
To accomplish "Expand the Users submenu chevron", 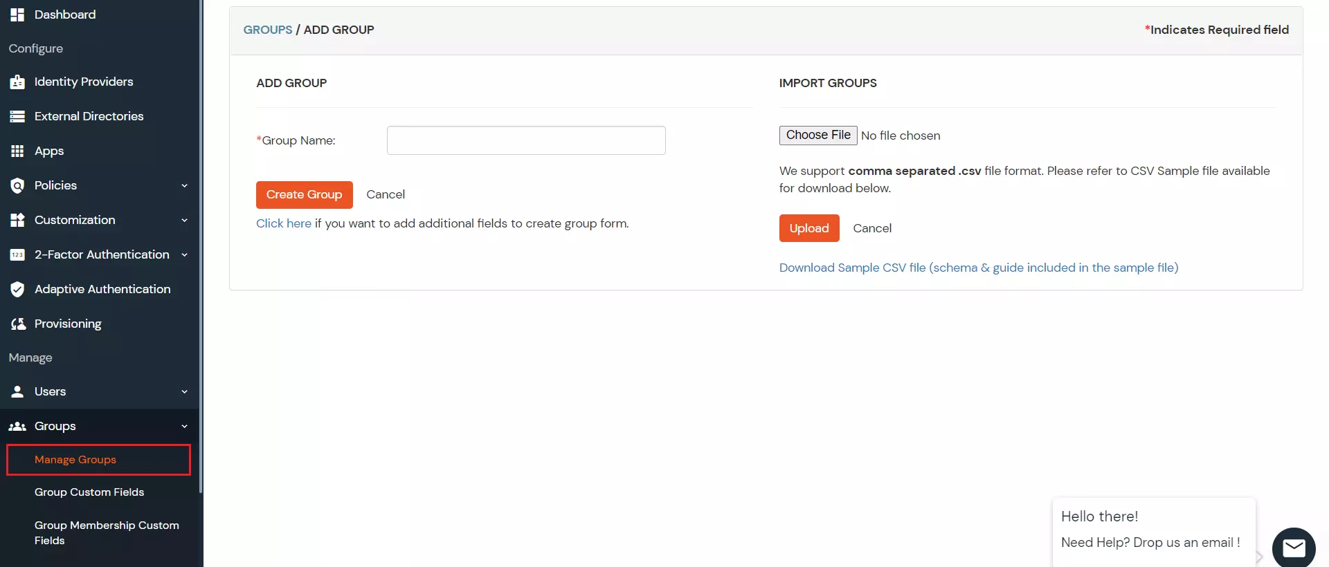I will 184,391.
